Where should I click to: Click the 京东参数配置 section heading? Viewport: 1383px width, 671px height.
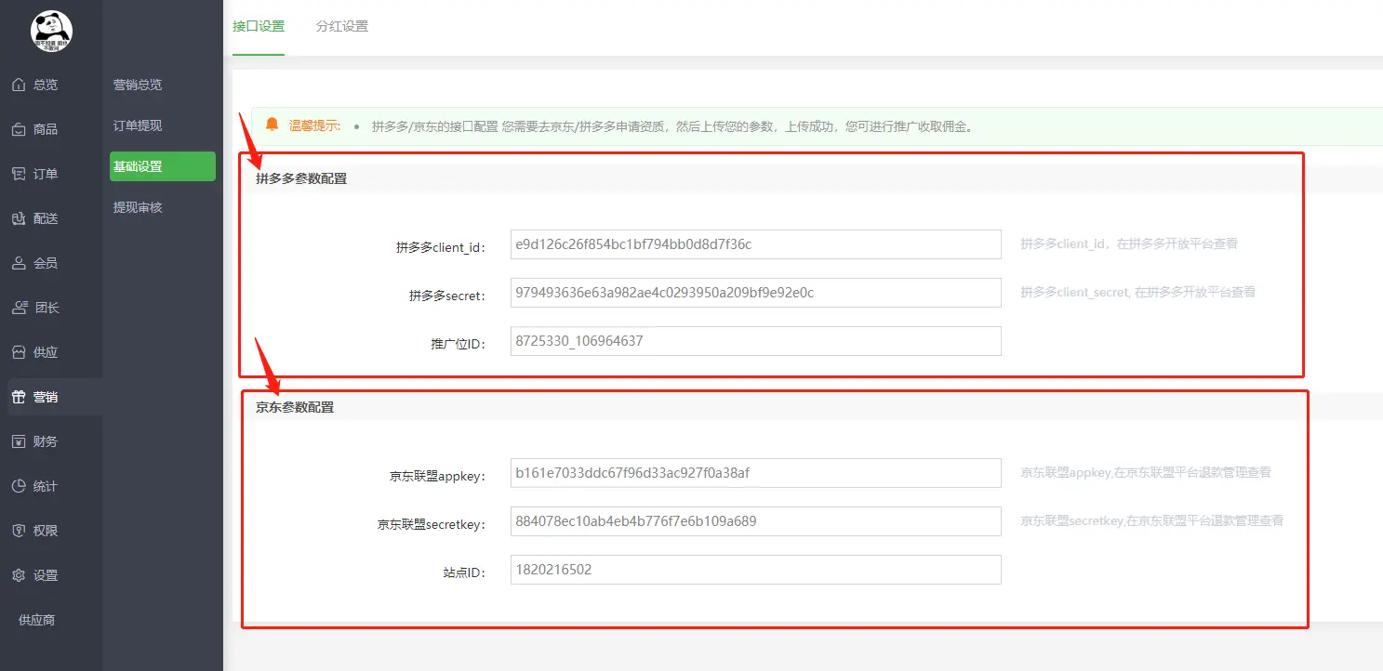(x=295, y=407)
